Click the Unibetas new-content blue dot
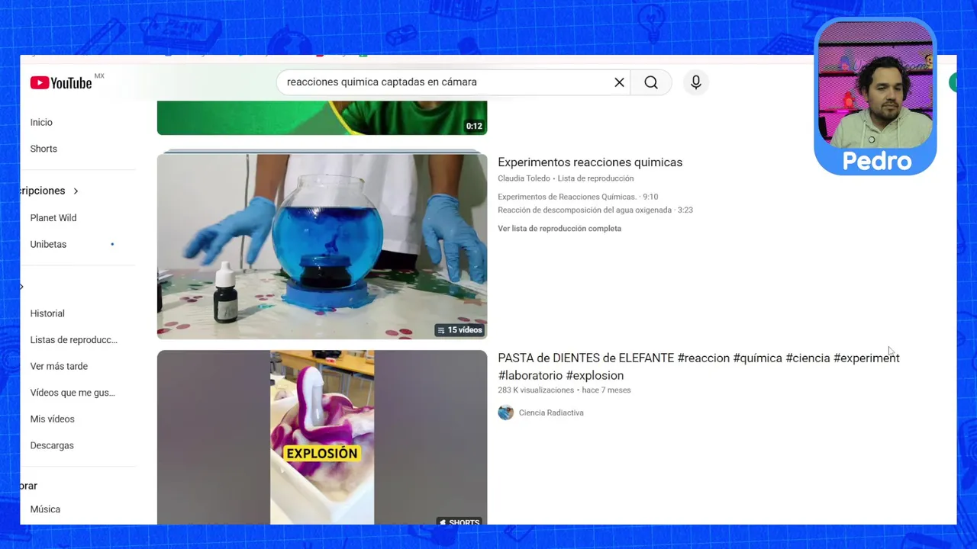The height and width of the screenshot is (549, 977). pyautogui.click(x=112, y=244)
